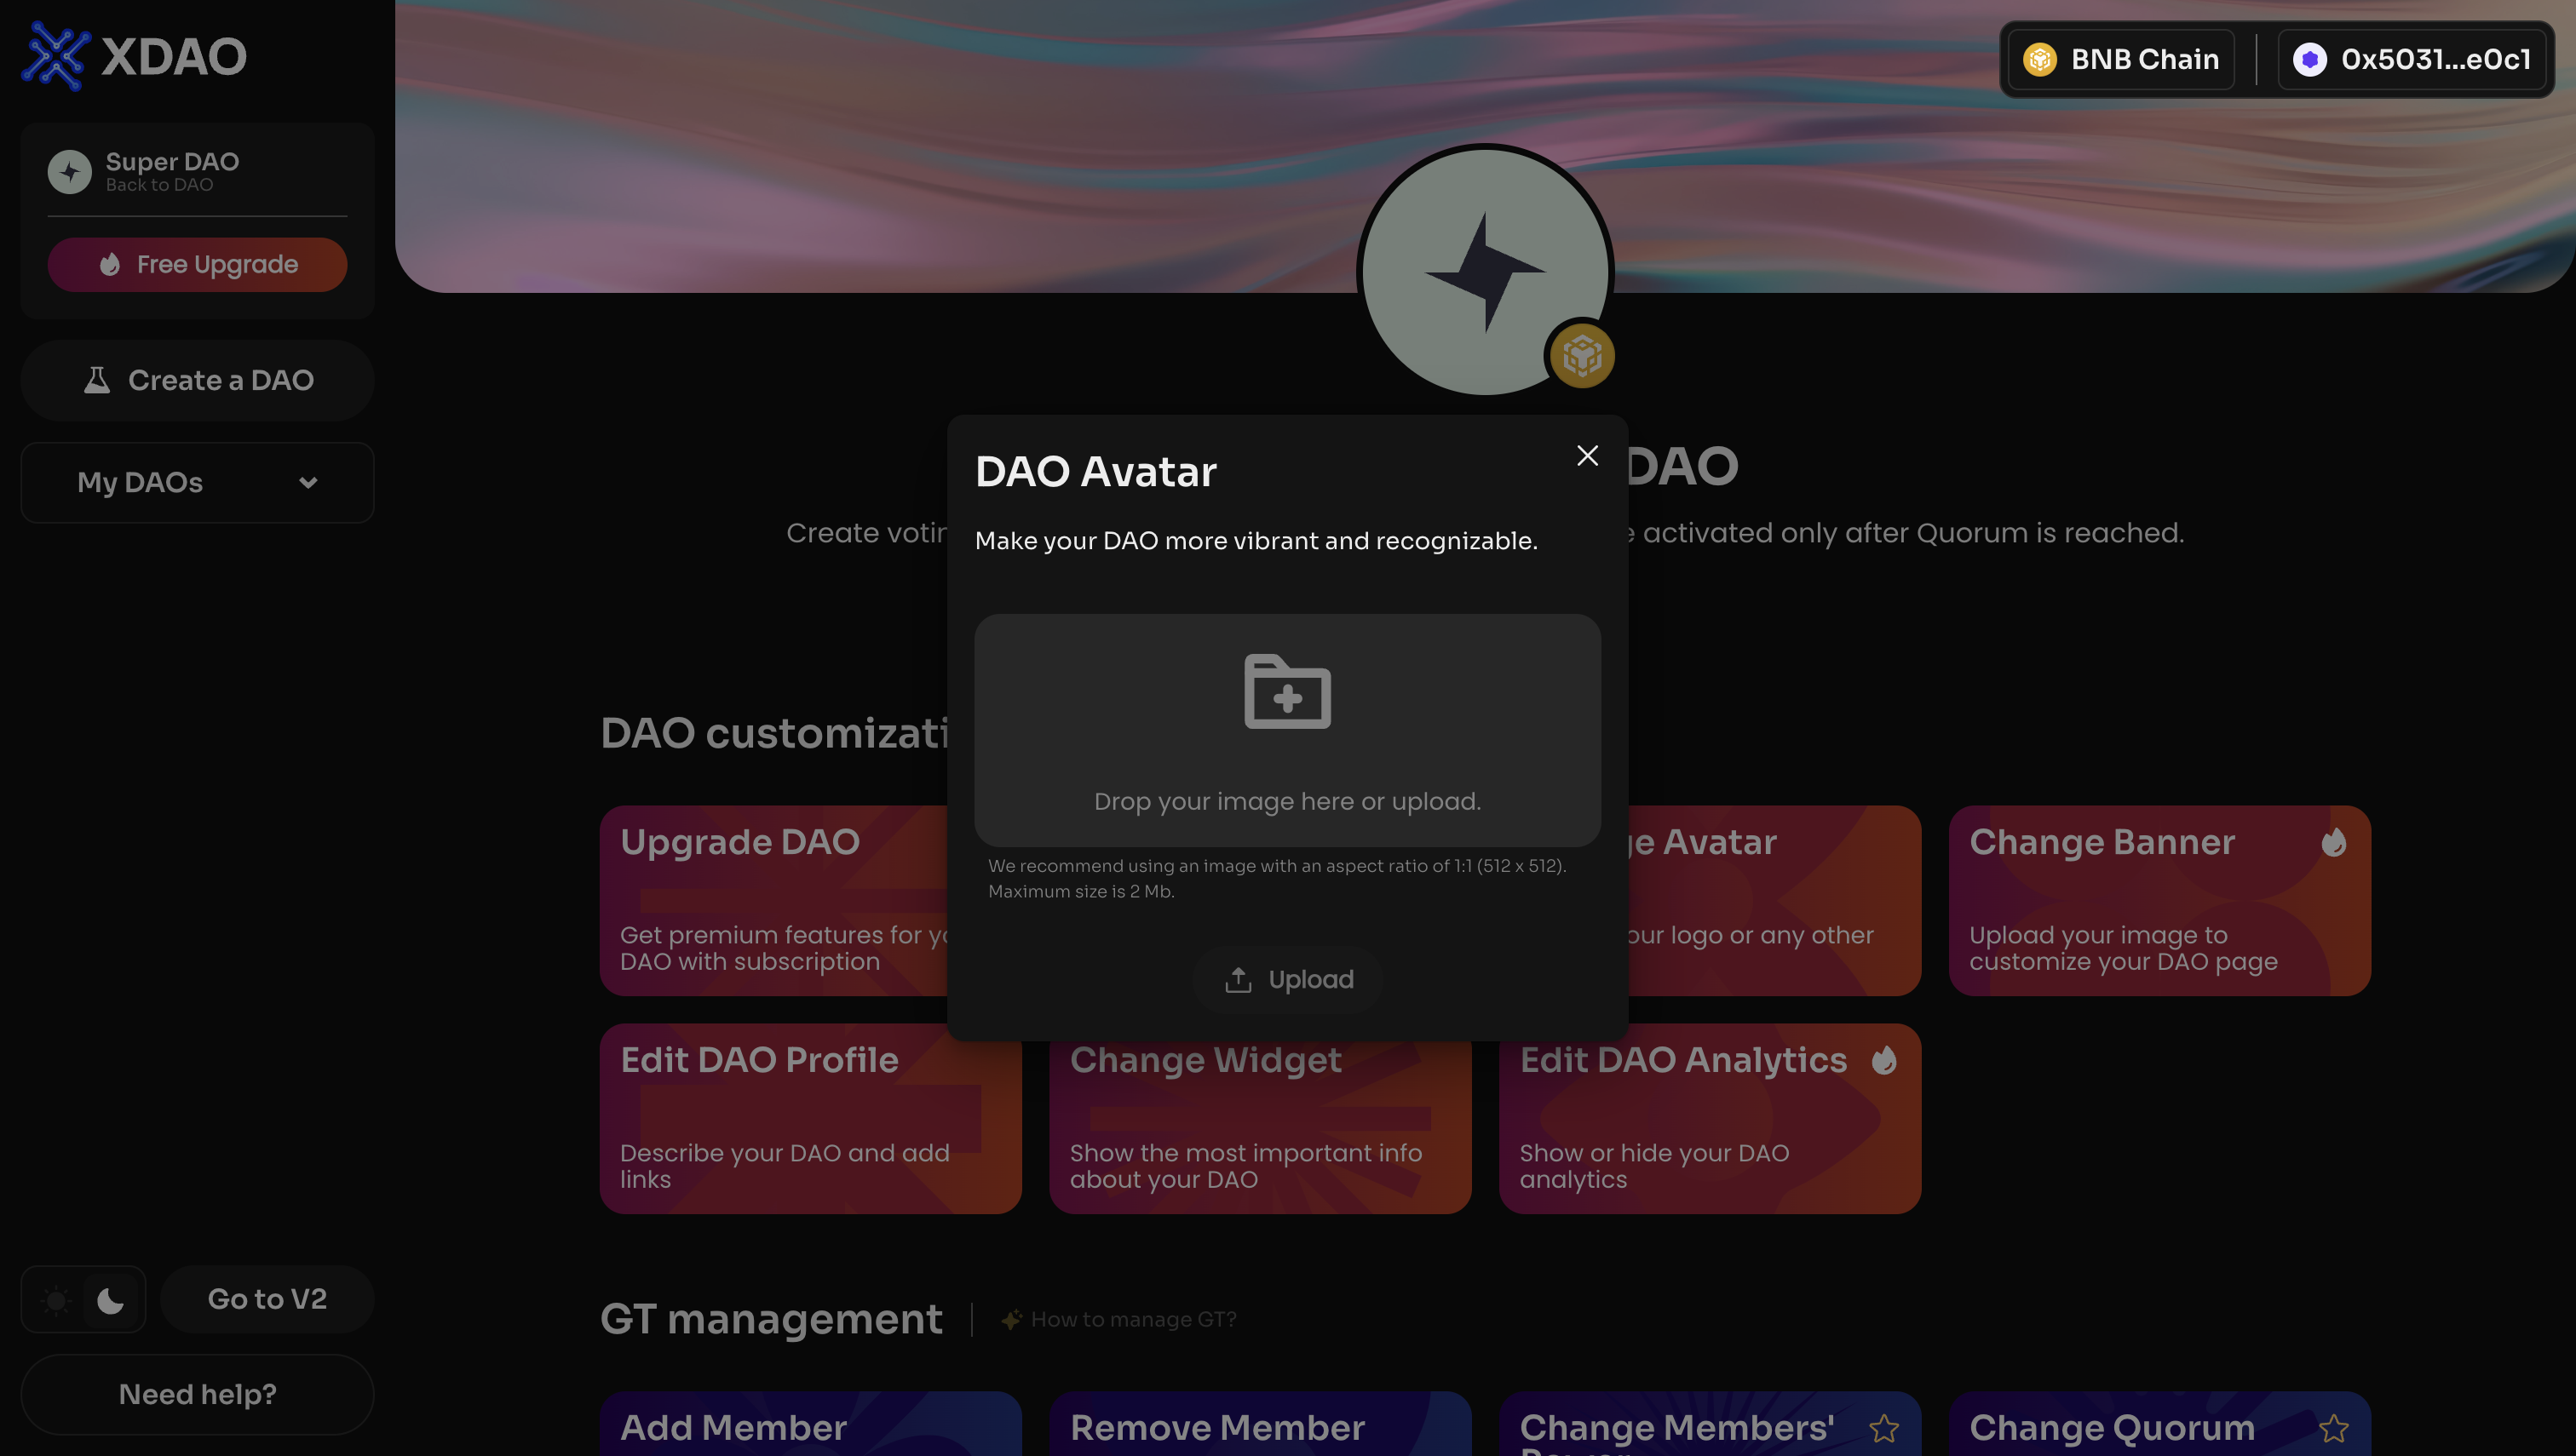Click the upload arrow icon beside Upload
The width and height of the screenshot is (2576, 1456).
1238,979
